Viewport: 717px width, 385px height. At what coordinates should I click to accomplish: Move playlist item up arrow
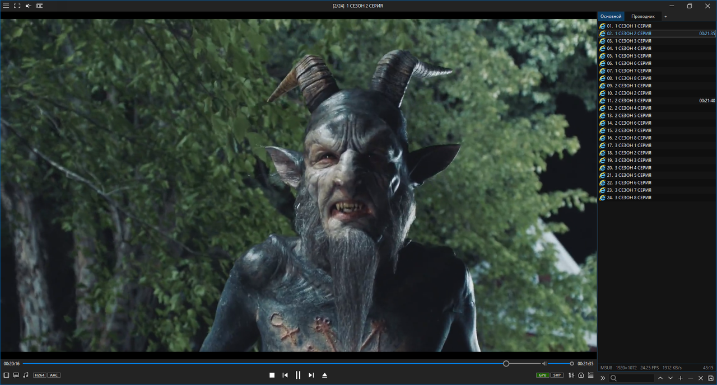(x=660, y=378)
